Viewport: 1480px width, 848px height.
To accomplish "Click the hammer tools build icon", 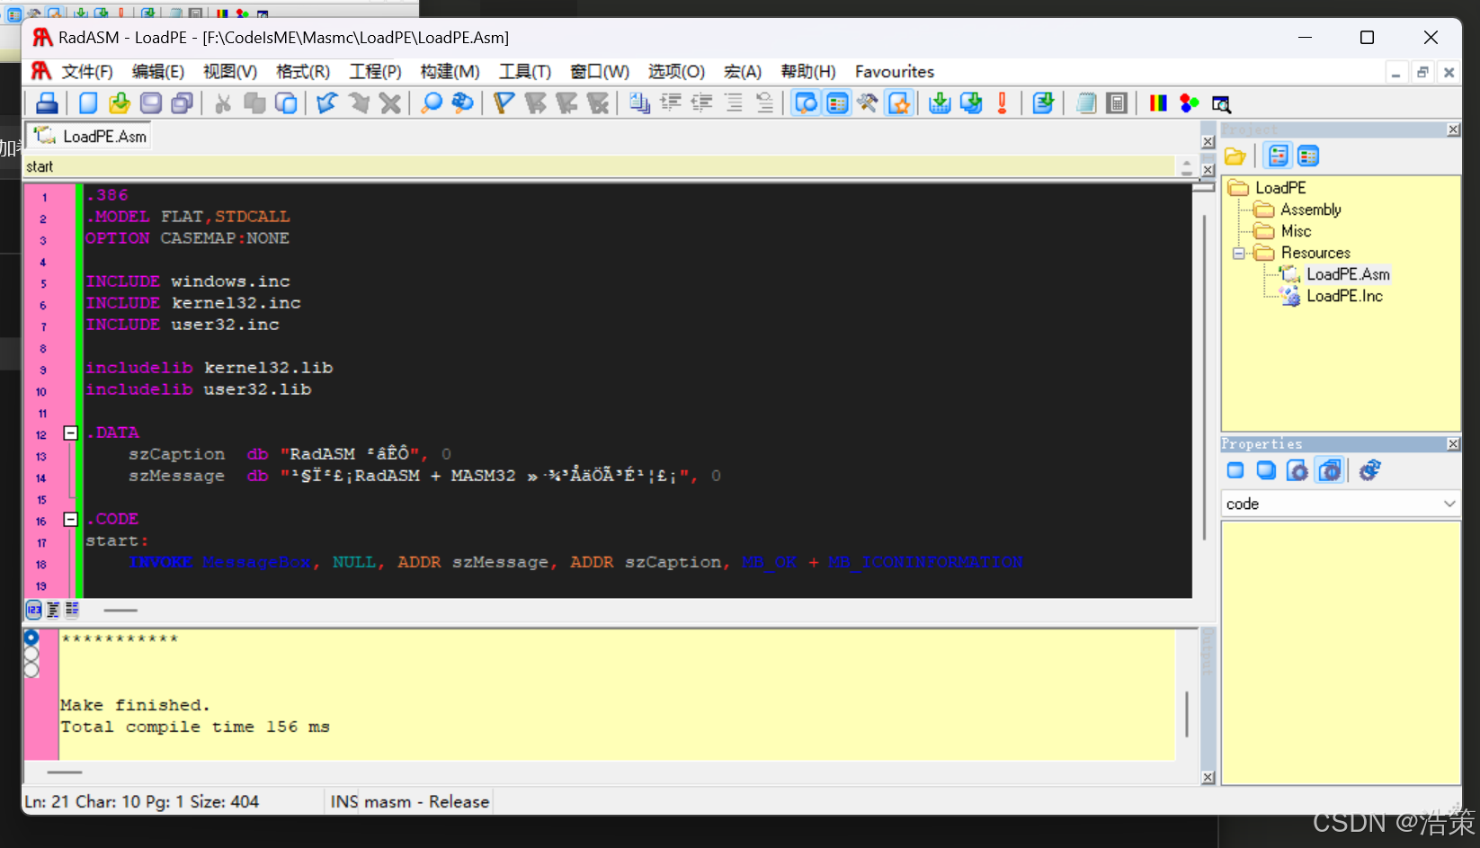I will pos(868,103).
